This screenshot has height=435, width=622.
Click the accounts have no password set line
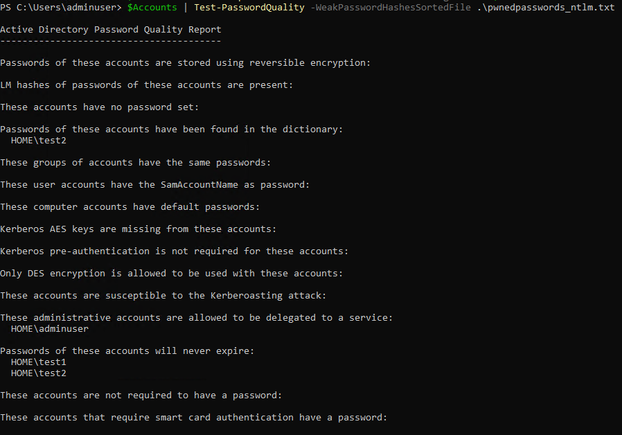[99, 107]
